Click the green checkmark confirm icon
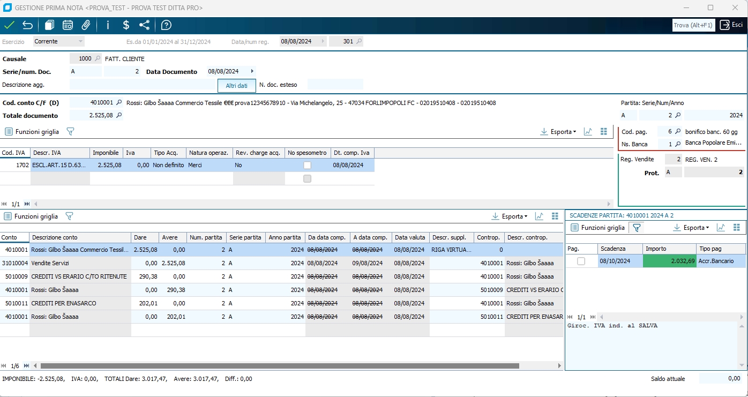 click(x=9, y=25)
